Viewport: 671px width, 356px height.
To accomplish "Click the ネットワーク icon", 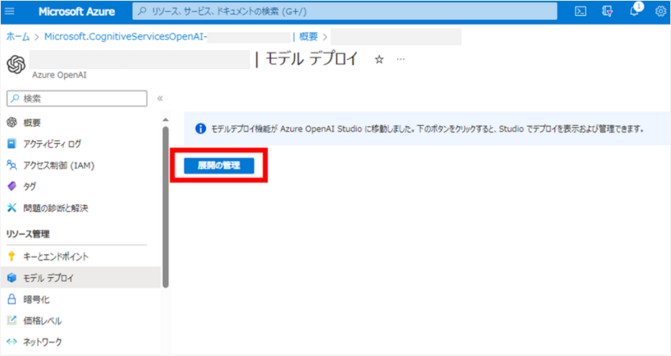I will tap(12, 341).
